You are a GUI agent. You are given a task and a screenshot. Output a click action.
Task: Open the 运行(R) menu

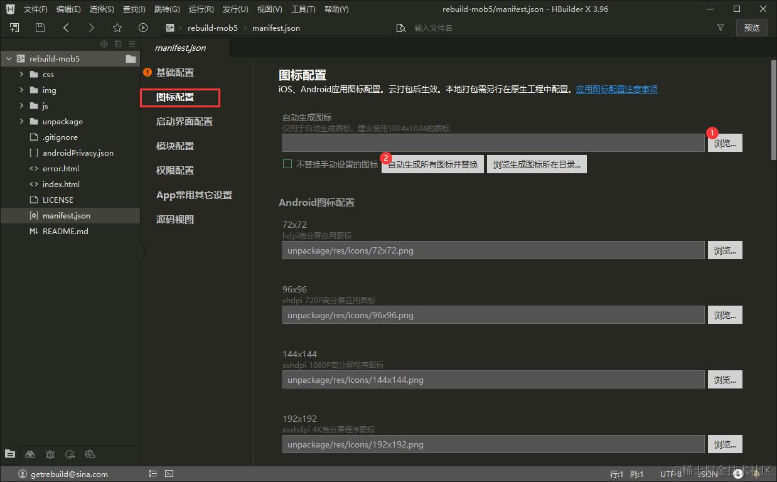[x=201, y=9]
